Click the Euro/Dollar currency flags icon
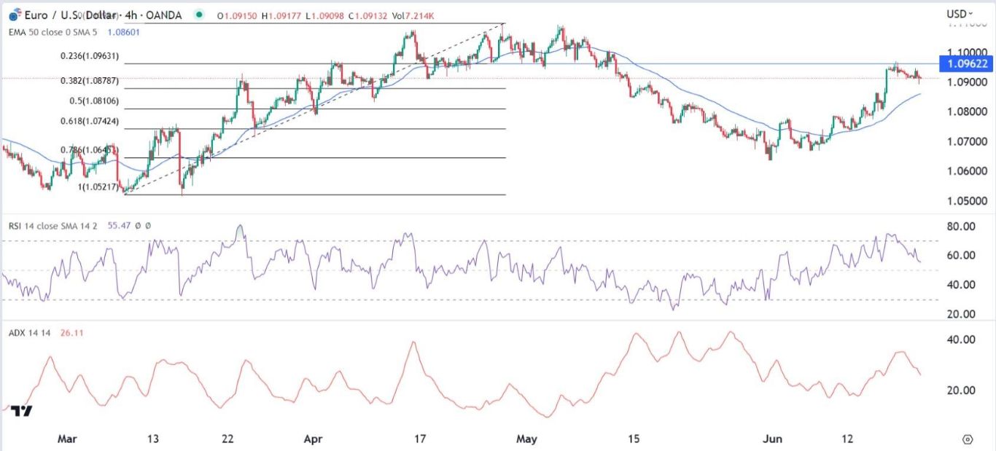Image resolution: width=996 pixels, height=451 pixels. tap(15, 15)
